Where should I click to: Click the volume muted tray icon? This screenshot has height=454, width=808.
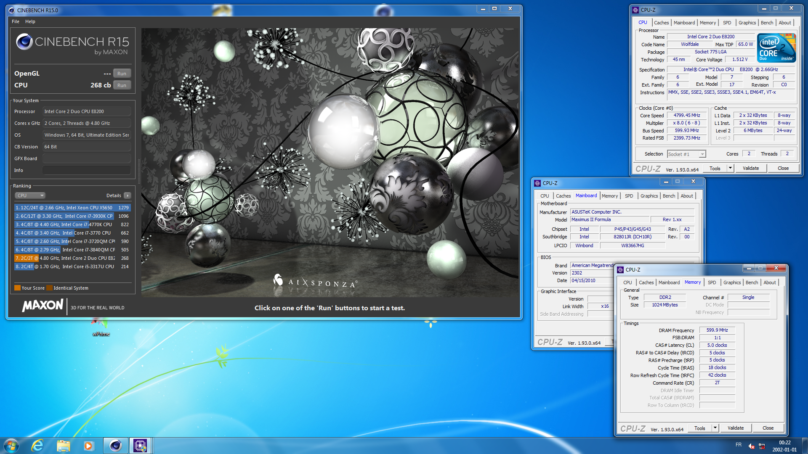752,446
